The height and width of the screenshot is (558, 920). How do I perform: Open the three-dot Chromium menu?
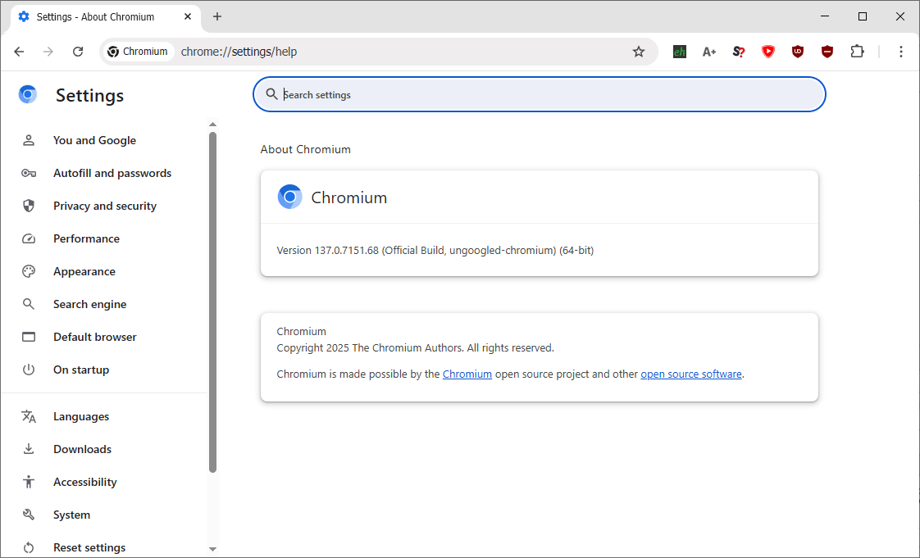coord(900,52)
